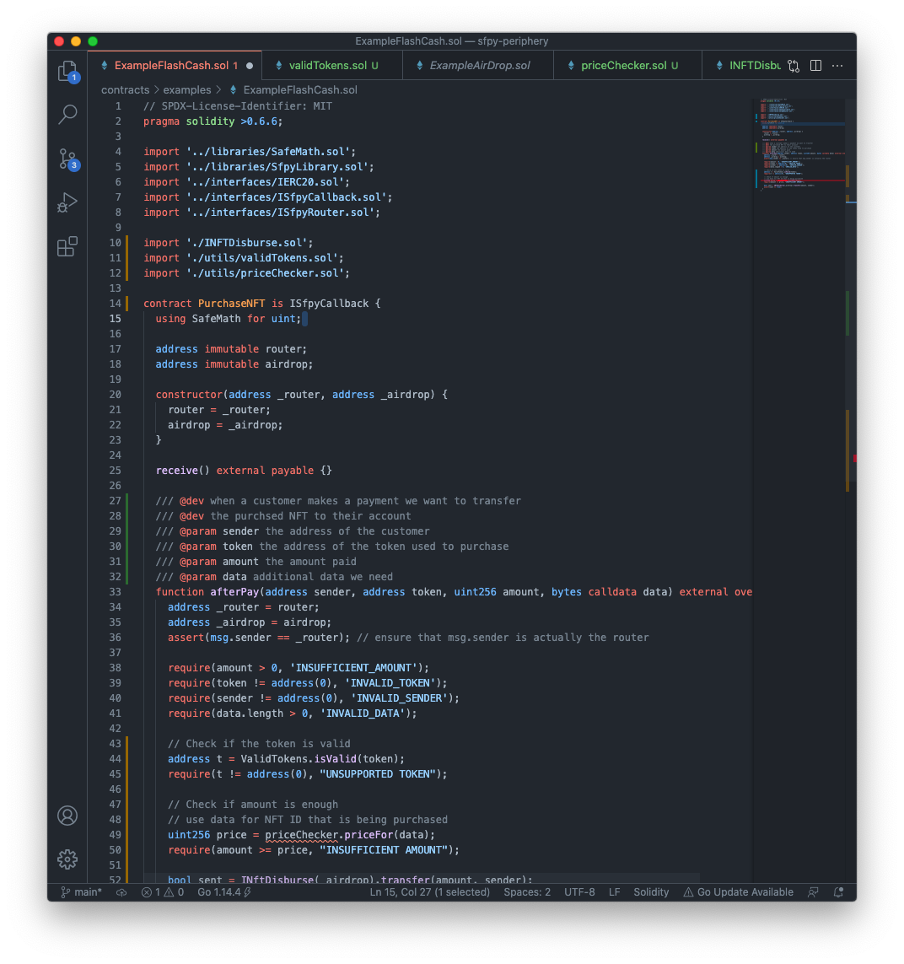Open the notifications bell icon
904x964 pixels.
click(838, 892)
